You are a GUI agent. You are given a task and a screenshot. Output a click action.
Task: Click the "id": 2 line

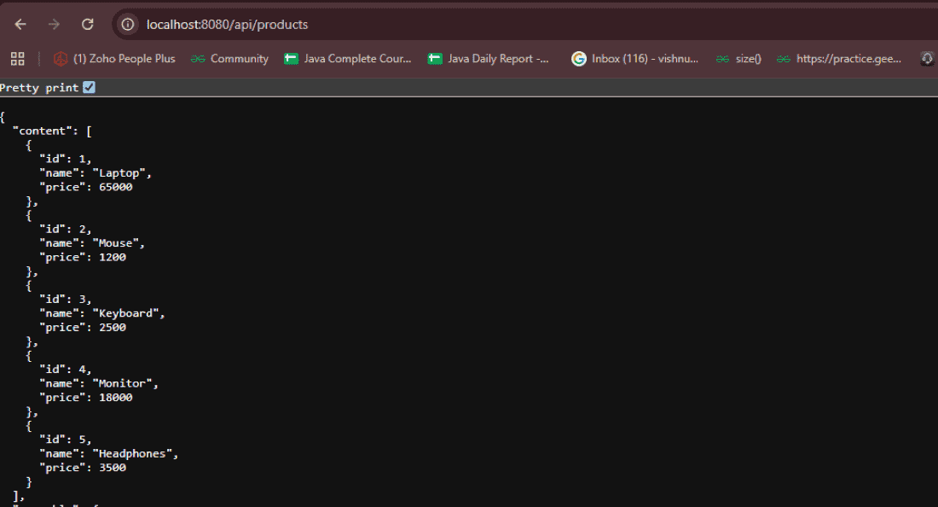65,230
